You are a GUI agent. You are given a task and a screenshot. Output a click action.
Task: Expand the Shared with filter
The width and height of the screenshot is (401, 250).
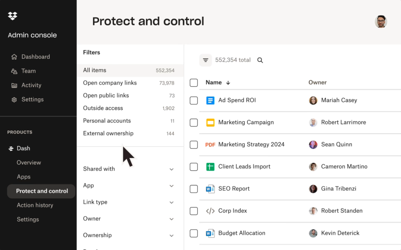tap(171, 169)
